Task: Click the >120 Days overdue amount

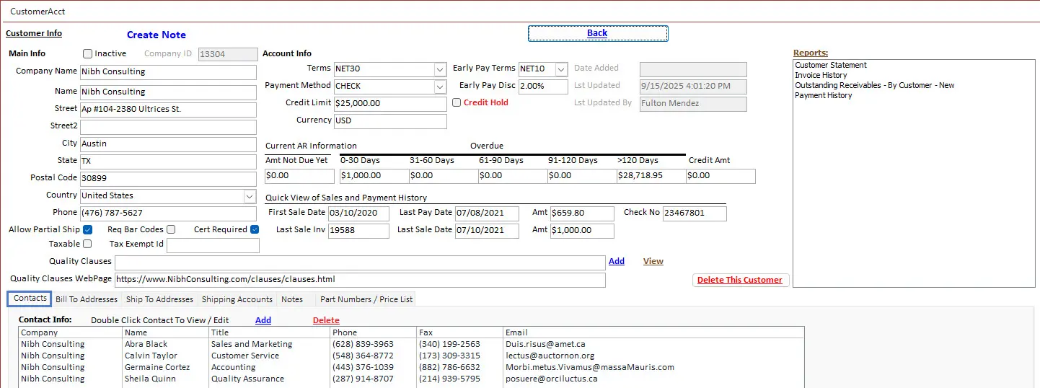Action: coord(651,176)
